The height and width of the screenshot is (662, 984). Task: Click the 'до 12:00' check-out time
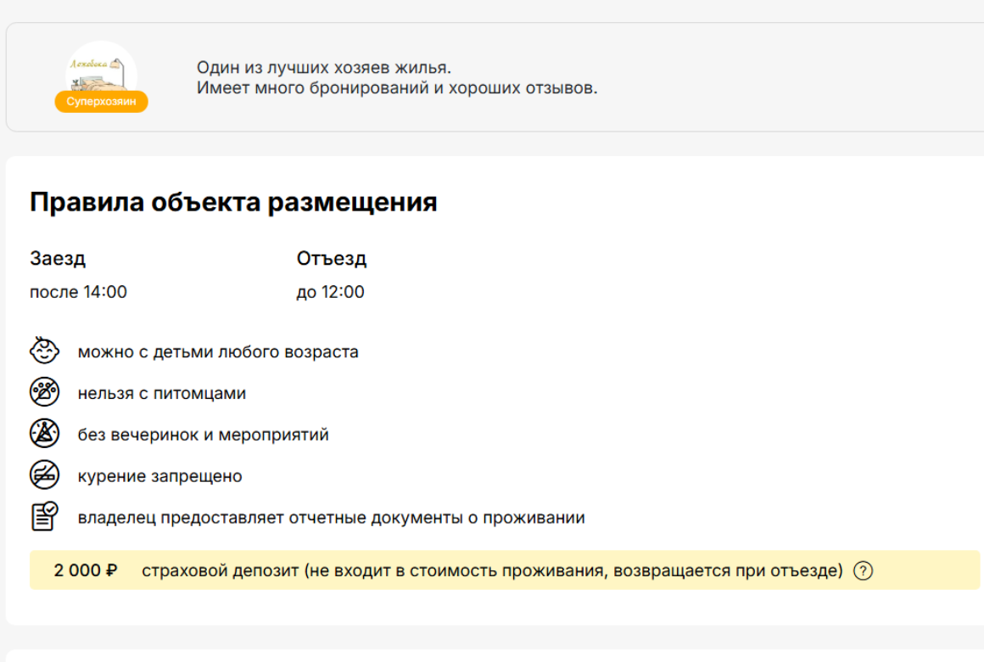pos(330,292)
